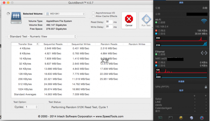Click the Standard Averages row label
The image size is (210, 121).
coord(25,94)
